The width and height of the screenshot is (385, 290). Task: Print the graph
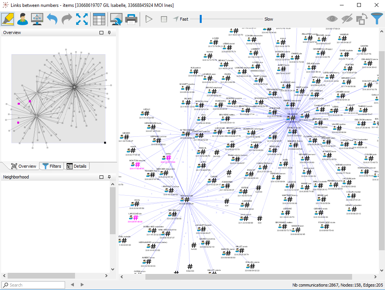131,19
